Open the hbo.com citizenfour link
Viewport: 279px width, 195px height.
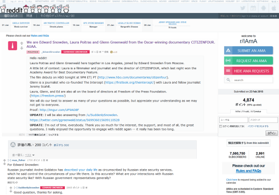[133, 78]
